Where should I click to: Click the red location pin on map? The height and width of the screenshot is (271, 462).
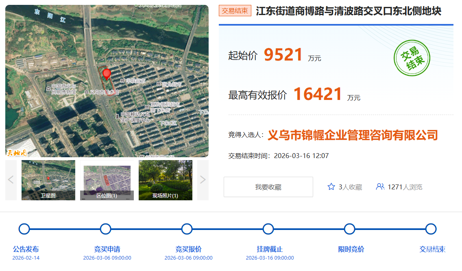pyautogui.click(x=107, y=74)
